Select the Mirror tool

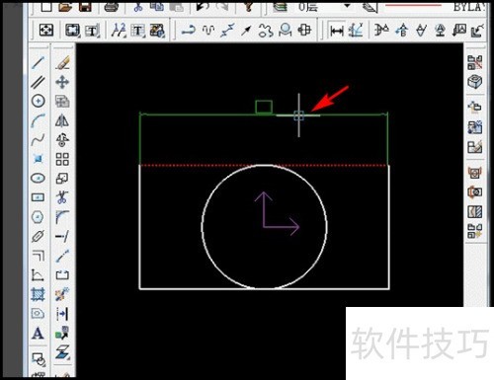tap(62, 120)
